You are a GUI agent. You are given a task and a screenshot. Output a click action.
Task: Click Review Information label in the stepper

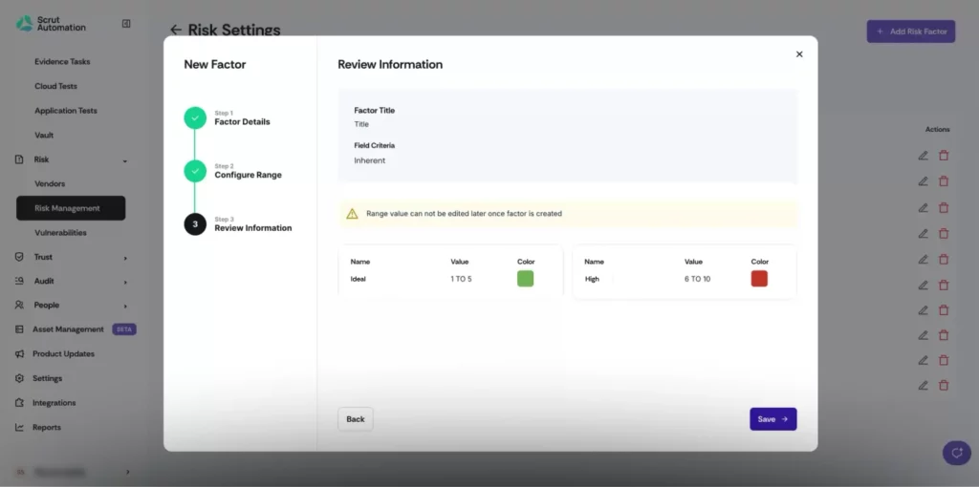point(252,228)
